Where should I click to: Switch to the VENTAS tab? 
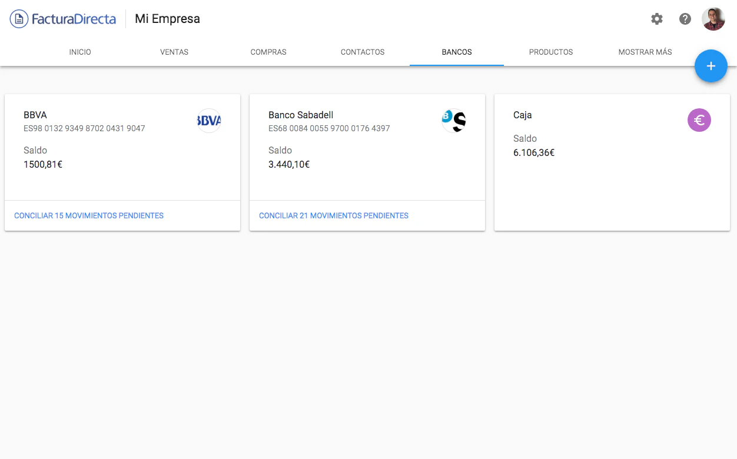(174, 52)
